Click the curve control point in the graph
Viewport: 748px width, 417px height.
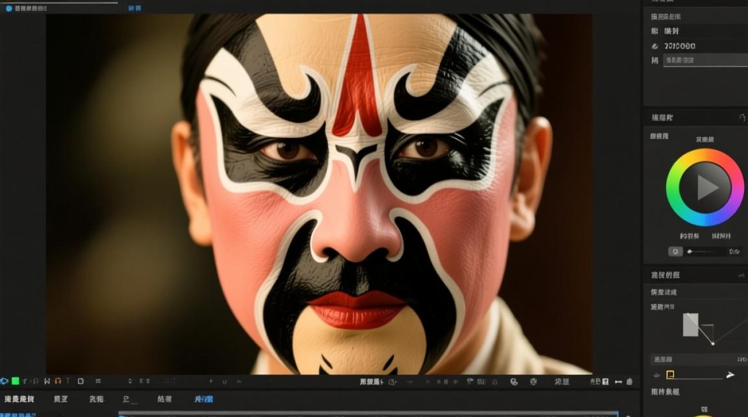coord(712,343)
